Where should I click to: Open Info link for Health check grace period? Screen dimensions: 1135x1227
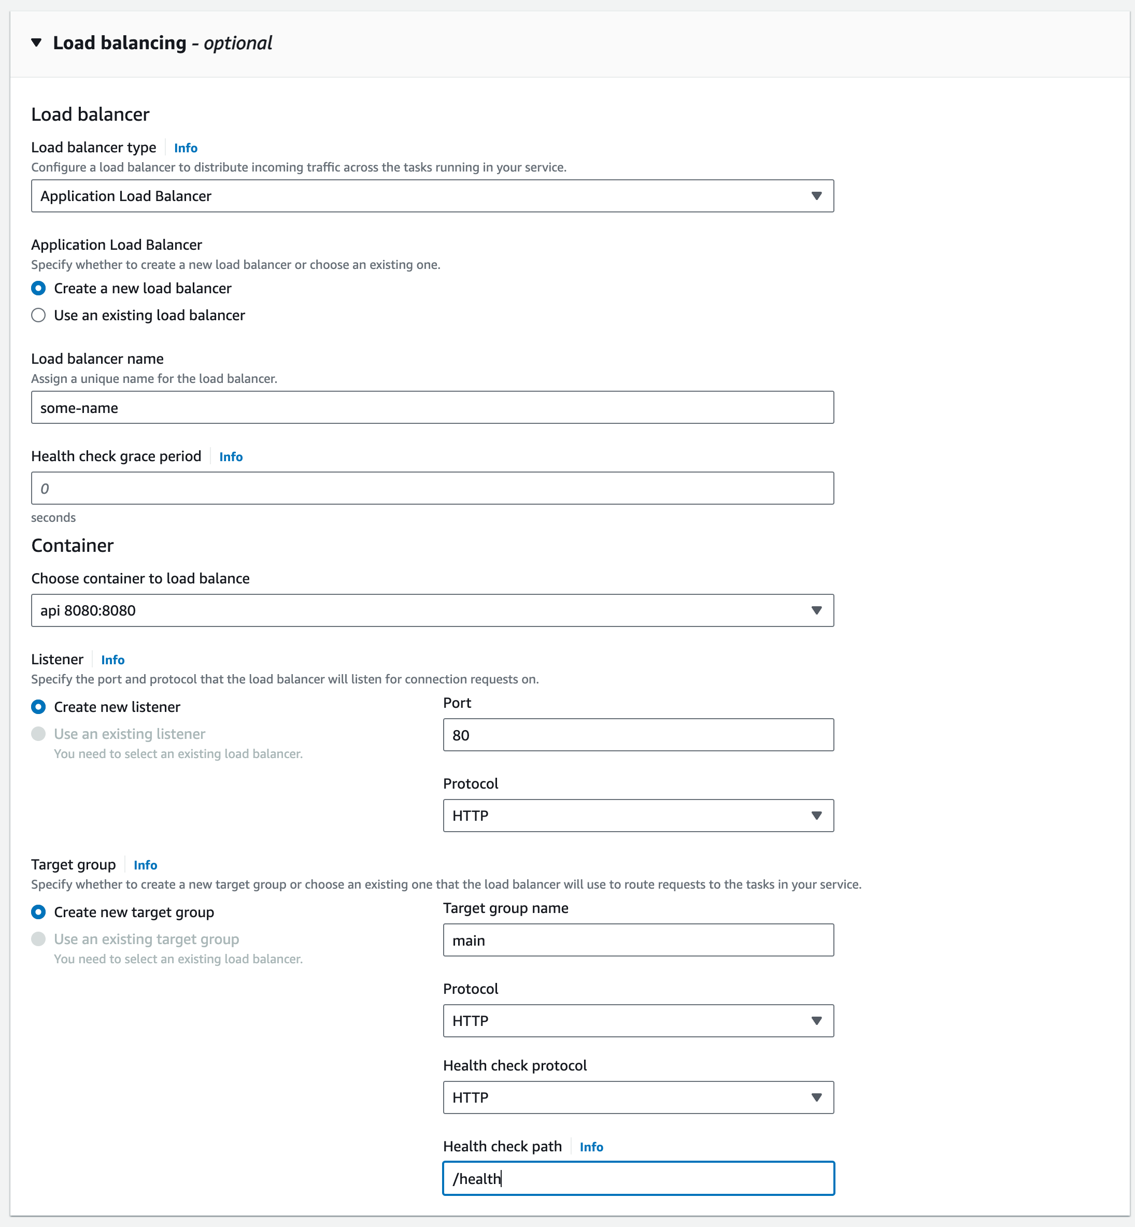click(230, 456)
